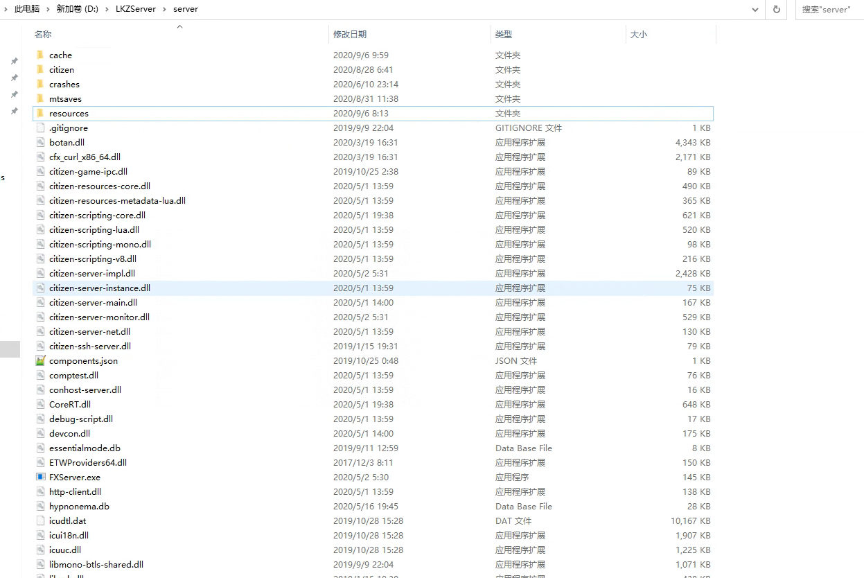
Task: Select the hypnonema.db file
Action: pyautogui.click(x=79, y=506)
